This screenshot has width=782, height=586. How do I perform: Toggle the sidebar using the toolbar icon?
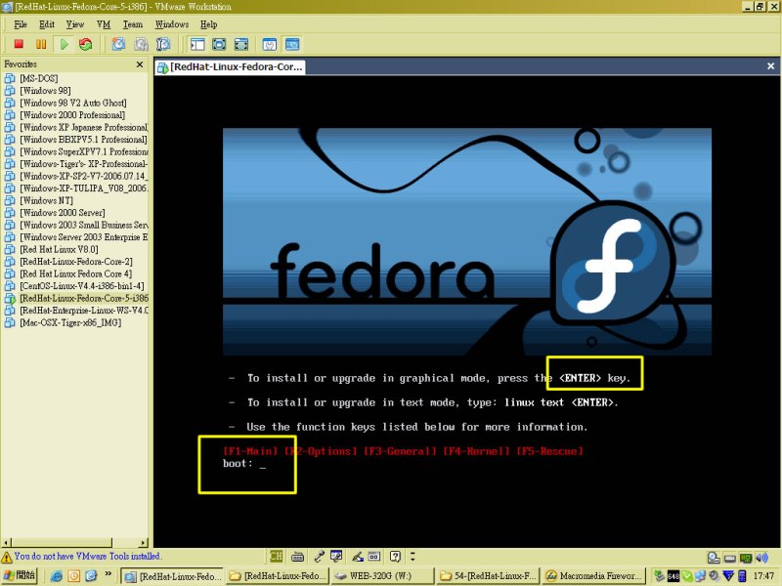click(197, 44)
